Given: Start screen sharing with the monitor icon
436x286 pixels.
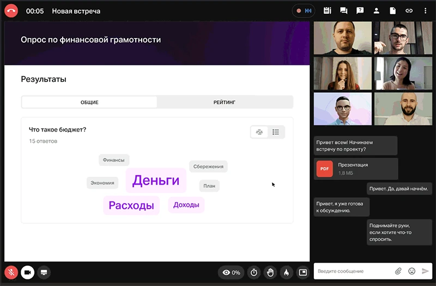Looking at the screenshot, I should (44, 272).
